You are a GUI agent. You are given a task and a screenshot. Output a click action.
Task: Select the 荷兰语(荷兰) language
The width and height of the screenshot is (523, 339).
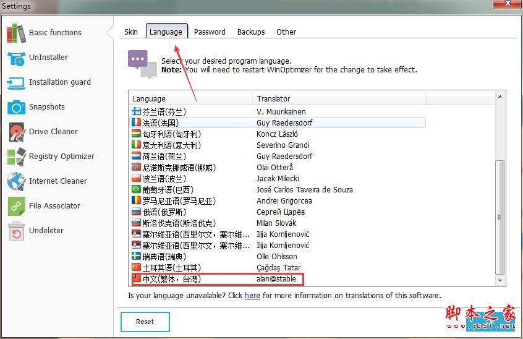pos(164,156)
